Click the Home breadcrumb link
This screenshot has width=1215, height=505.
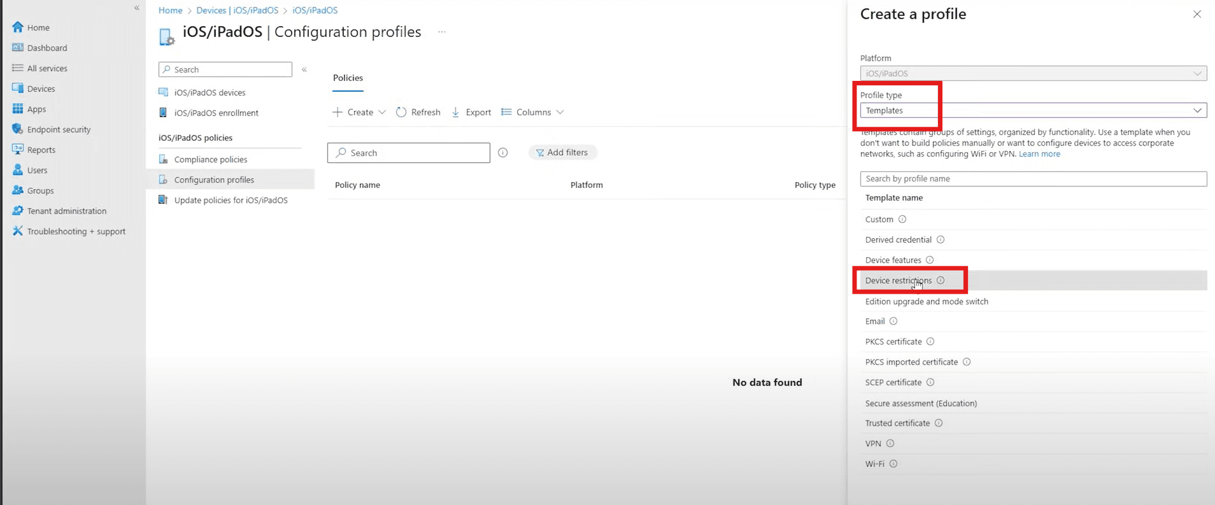point(170,10)
